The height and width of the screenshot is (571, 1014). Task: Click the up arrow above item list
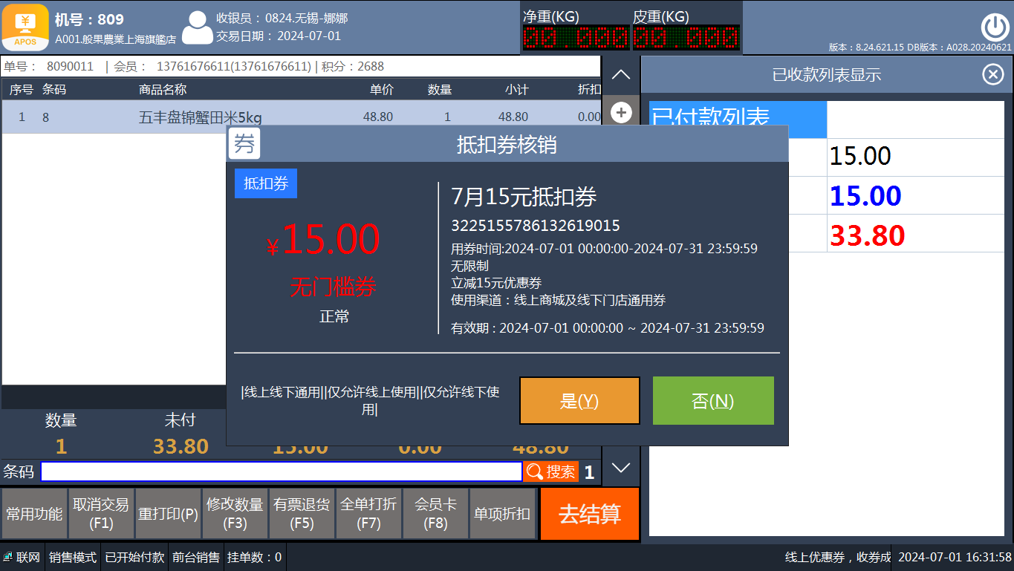point(620,74)
